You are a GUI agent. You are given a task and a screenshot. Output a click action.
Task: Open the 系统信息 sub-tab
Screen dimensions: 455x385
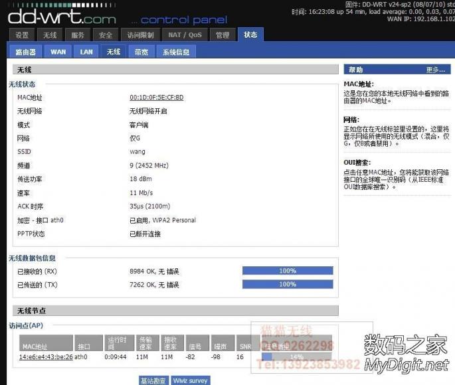click(176, 52)
